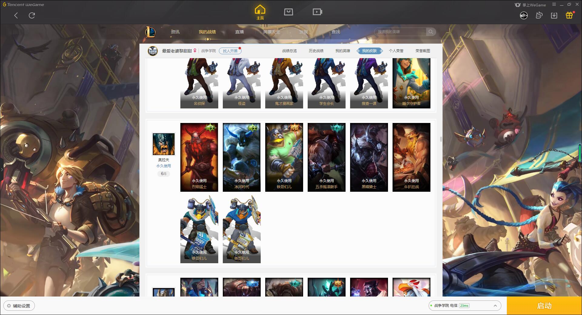Open the 搜查一课 skin card
The width and height of the screenshot is (582, 315).
coord(369,83)
